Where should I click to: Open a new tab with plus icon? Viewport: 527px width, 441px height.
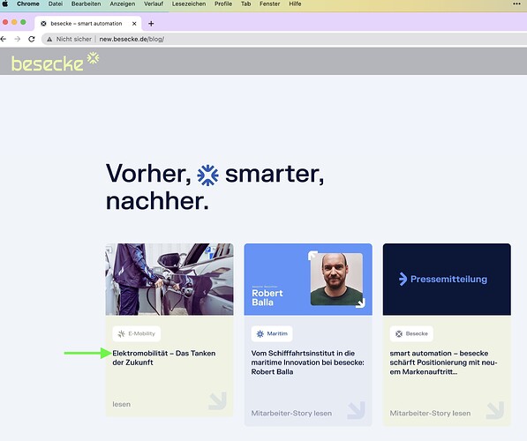point(151,24)
